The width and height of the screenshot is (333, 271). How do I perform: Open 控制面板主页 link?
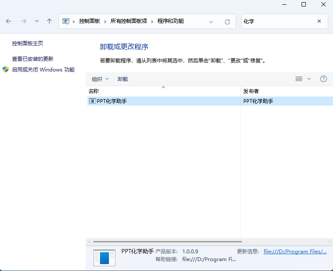(28, 44)
